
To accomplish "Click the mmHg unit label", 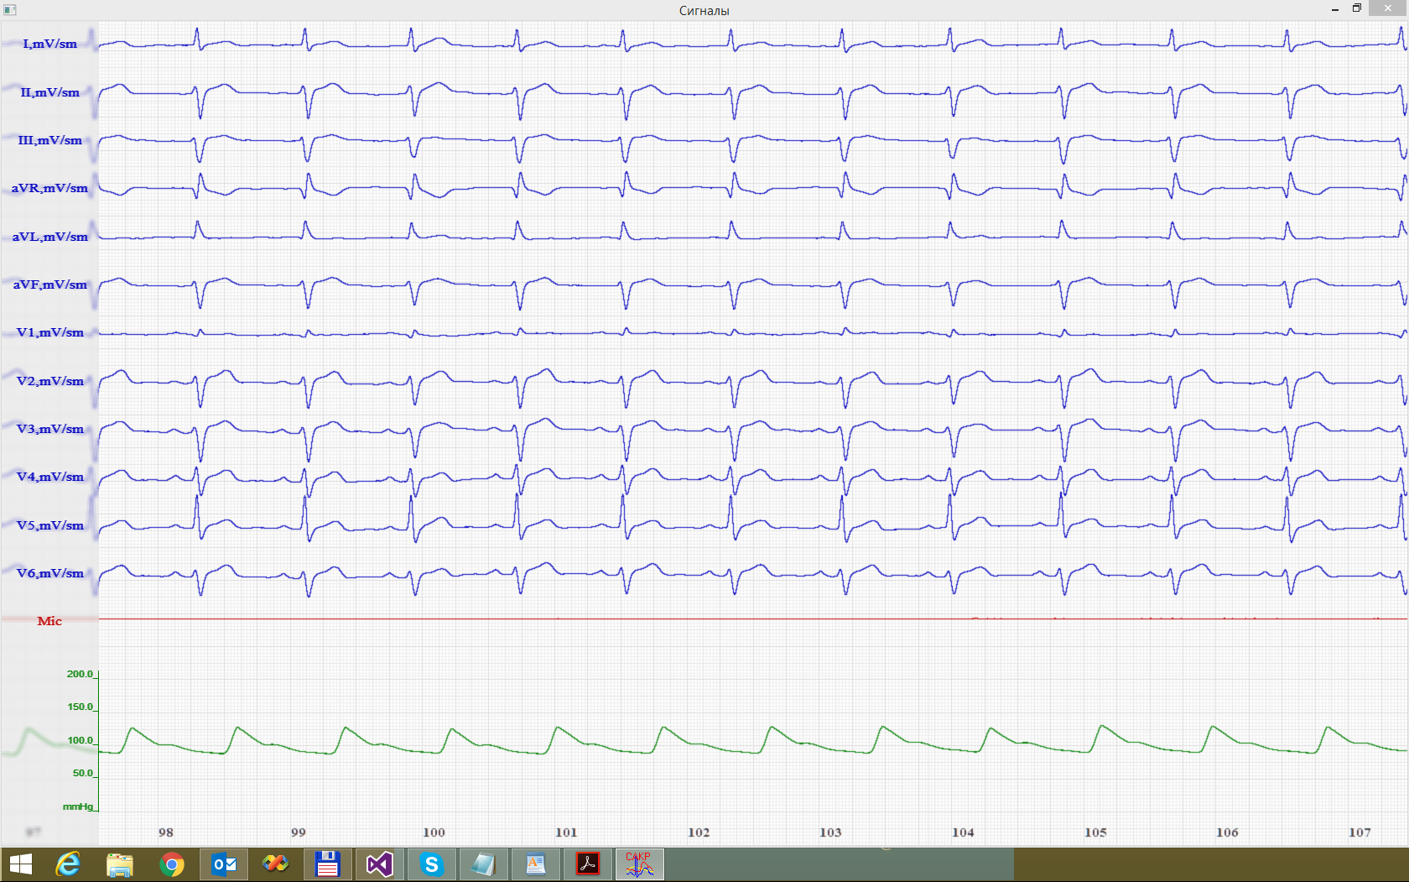I will pyautogui.click(x=78, y=806).
